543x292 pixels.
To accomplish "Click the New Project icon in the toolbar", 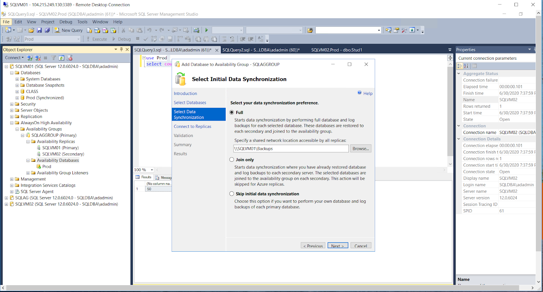I will [x=8, y=30].
